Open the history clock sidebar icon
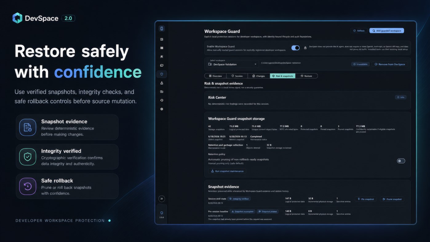Image resolution: width=430 pixels, height=242 pixels. click(162, 100)
